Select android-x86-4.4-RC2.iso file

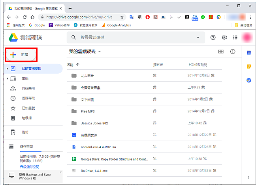[144, 147]
